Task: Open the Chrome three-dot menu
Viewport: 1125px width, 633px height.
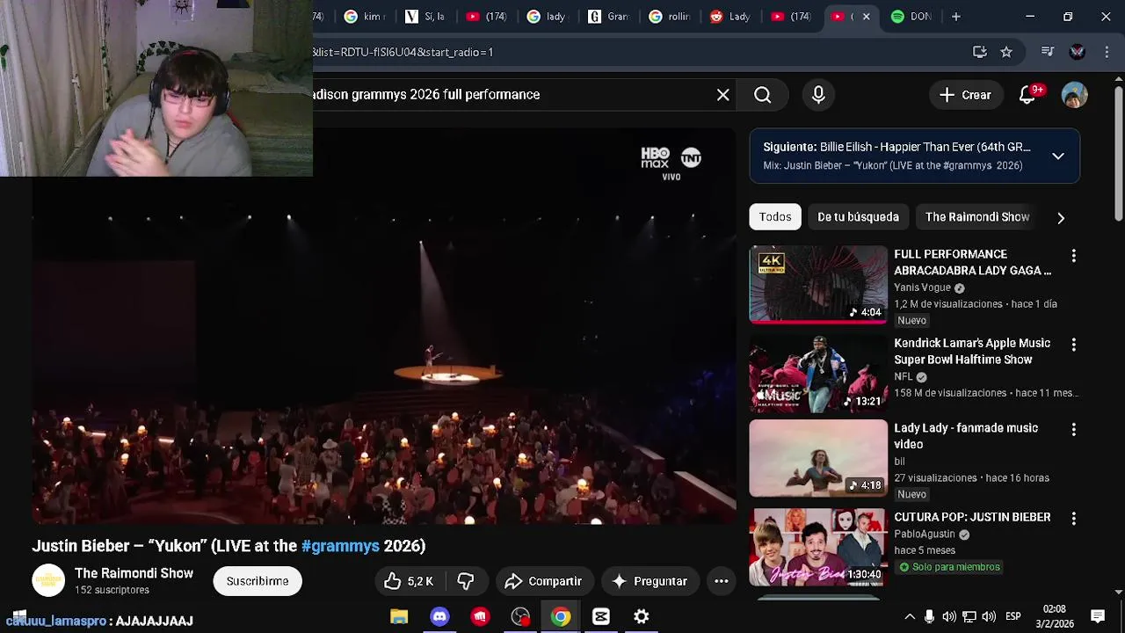Action: point(1107,52)
